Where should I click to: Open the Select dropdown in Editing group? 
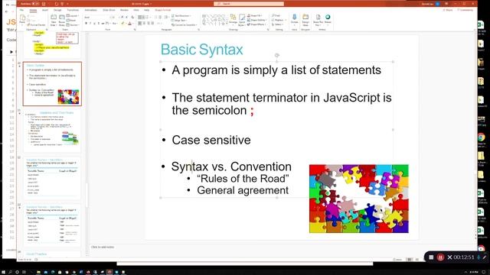coord(277,24)
